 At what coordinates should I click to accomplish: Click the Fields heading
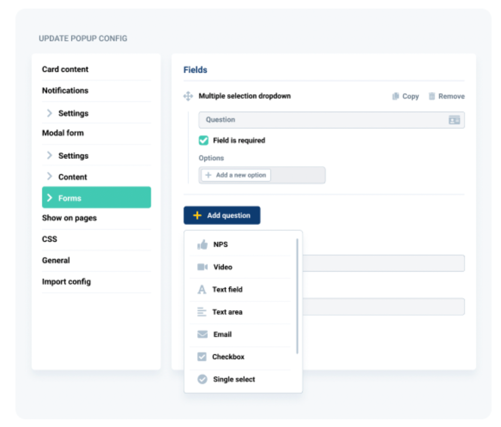(x=195, y=69)
